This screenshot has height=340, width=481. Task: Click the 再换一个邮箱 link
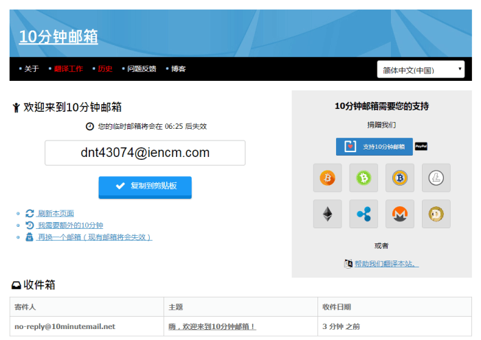tap(95, 237)
